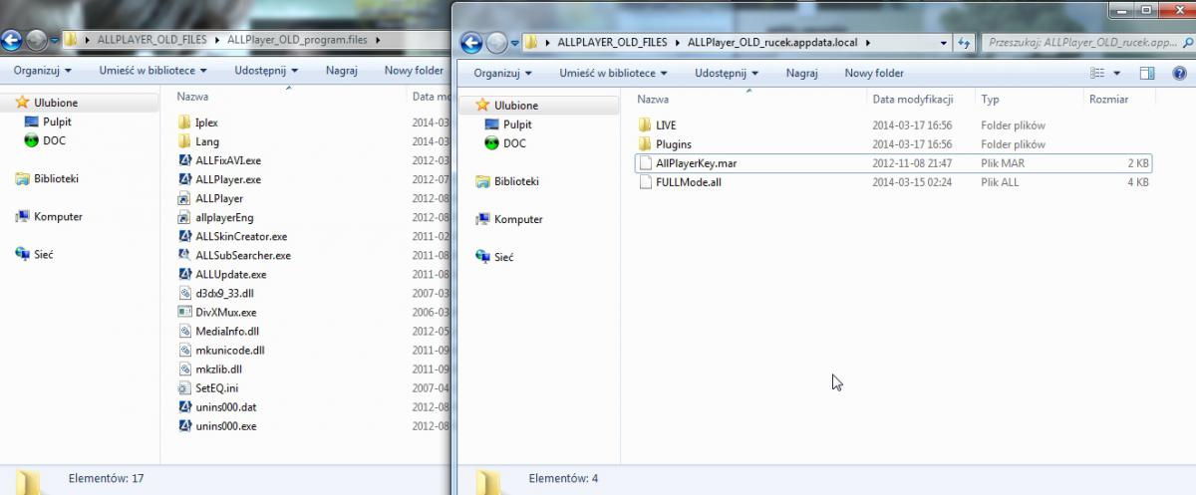Go back in the right window
The width and height of the screenshot is (1196, 495).
coord(469,43)
